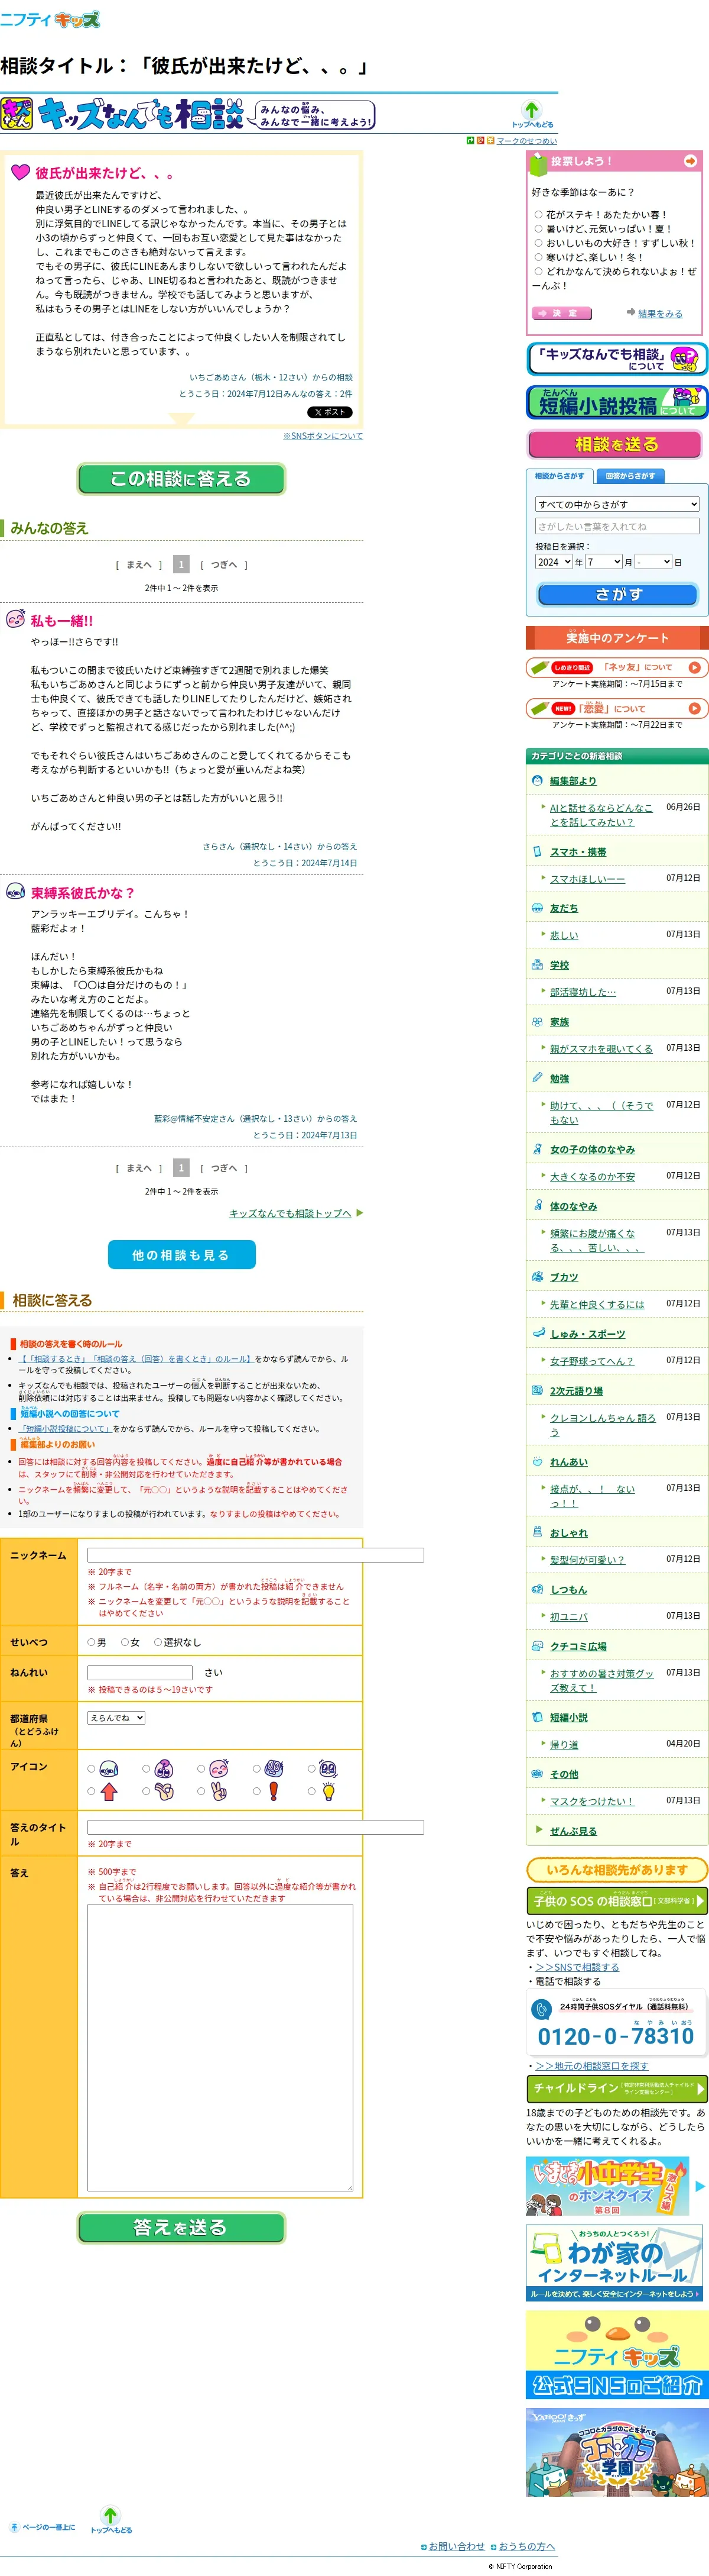Click the 家族 category icon
The height and width of the screenshot is (2576, 709).
tap(538, 1022)
